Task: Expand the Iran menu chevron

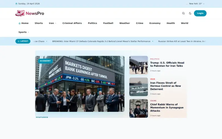Action: click(x=56, y=23)
